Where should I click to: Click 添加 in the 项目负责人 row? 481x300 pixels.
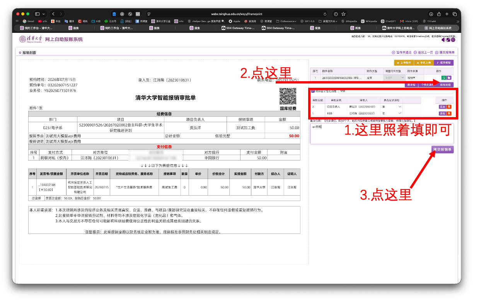point(442,107)
